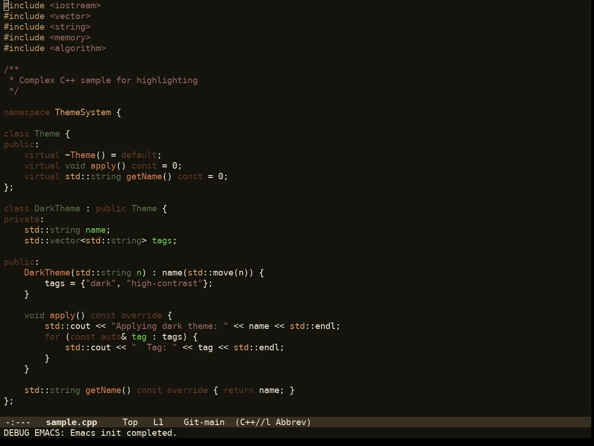
Task: Click the 'default' keyword in destructor line
Action: click(139, 155)
